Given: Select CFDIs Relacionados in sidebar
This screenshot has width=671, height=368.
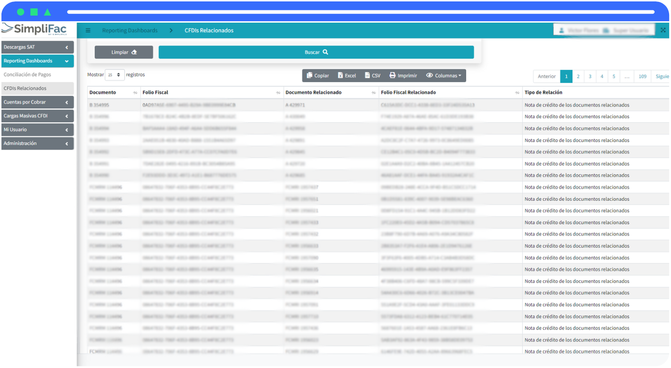Looking at the screenshot, I should 25,88.
